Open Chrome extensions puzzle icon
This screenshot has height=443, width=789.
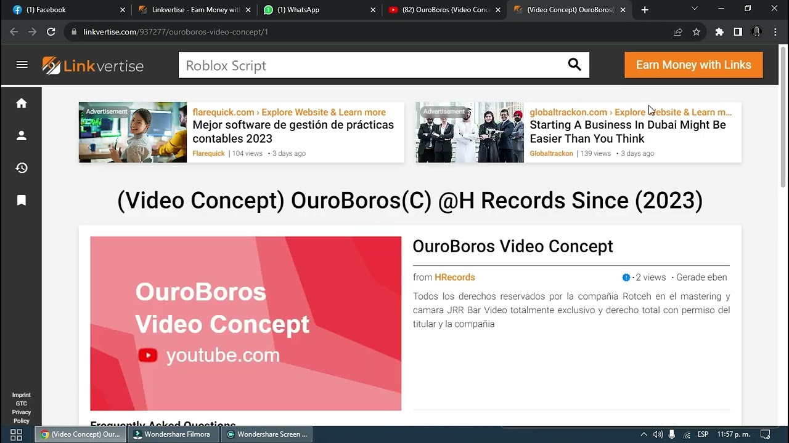(x=719, y=32)
